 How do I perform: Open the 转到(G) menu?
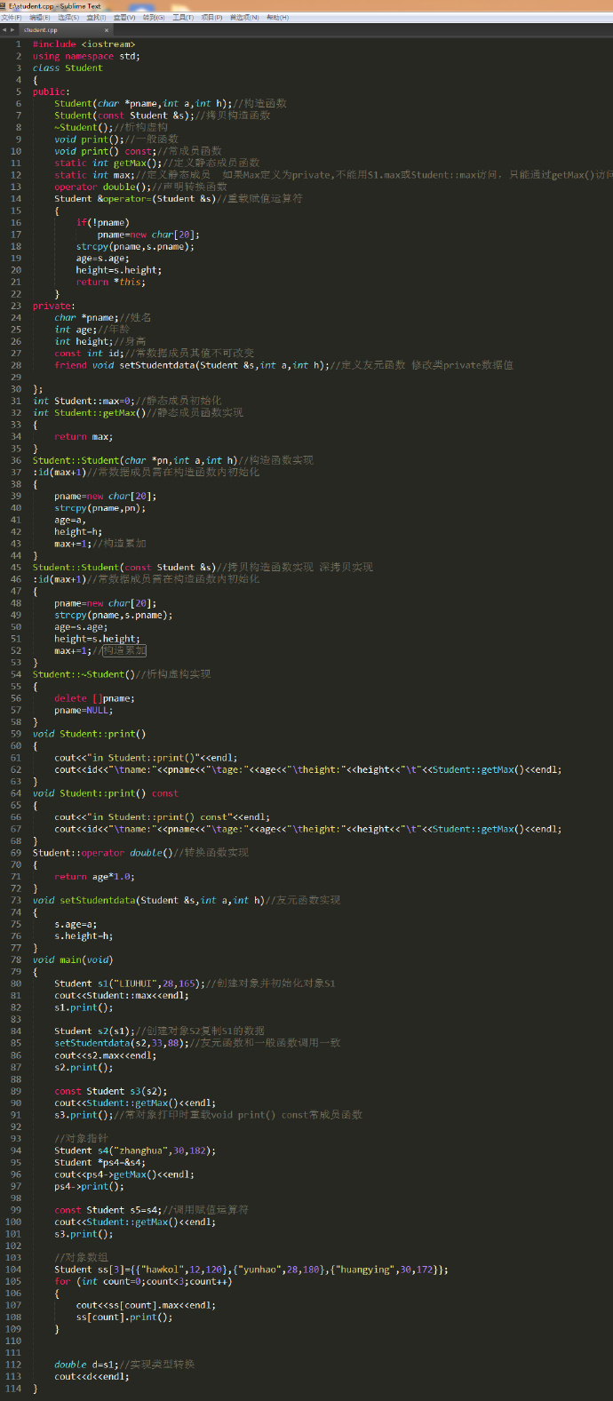click(x=153, y=17)
